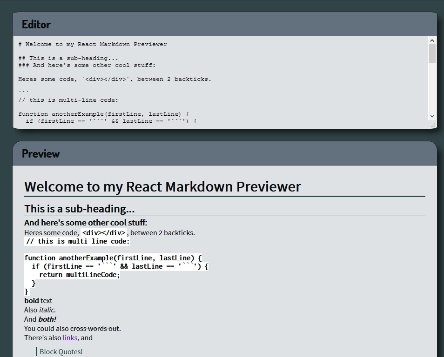Click editor line "## This is a sub-heading..."
The image size is (444, 357).
tap(68, 58)
